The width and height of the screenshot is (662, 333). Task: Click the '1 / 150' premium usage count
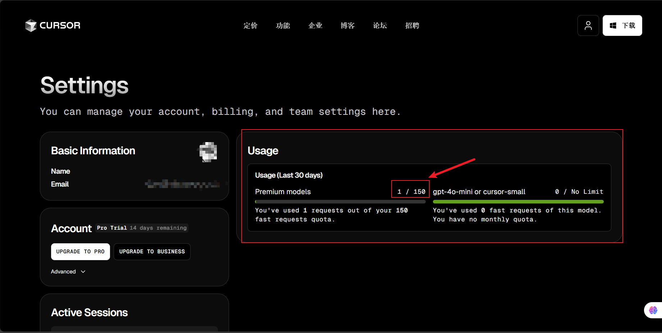[411, 192]
